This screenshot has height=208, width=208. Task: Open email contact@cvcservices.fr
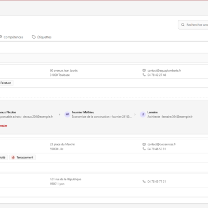pyautogui.click(x=162, y=144)
